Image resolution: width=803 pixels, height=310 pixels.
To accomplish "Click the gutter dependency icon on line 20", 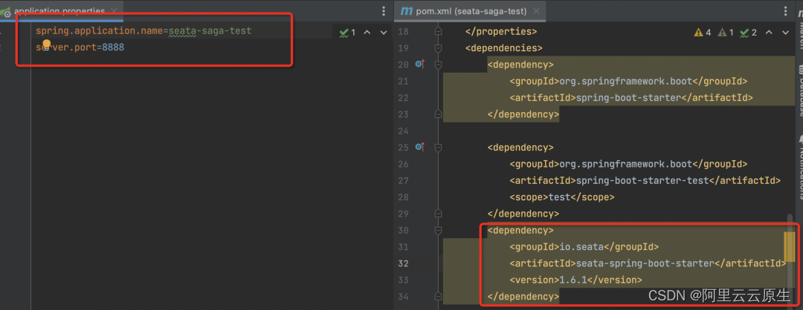I will pyautogui.click(x=420, y=65).
